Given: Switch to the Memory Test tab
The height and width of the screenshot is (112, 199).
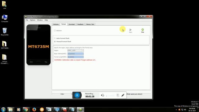Looking at the screenshot, I should [x=90, y=24].
